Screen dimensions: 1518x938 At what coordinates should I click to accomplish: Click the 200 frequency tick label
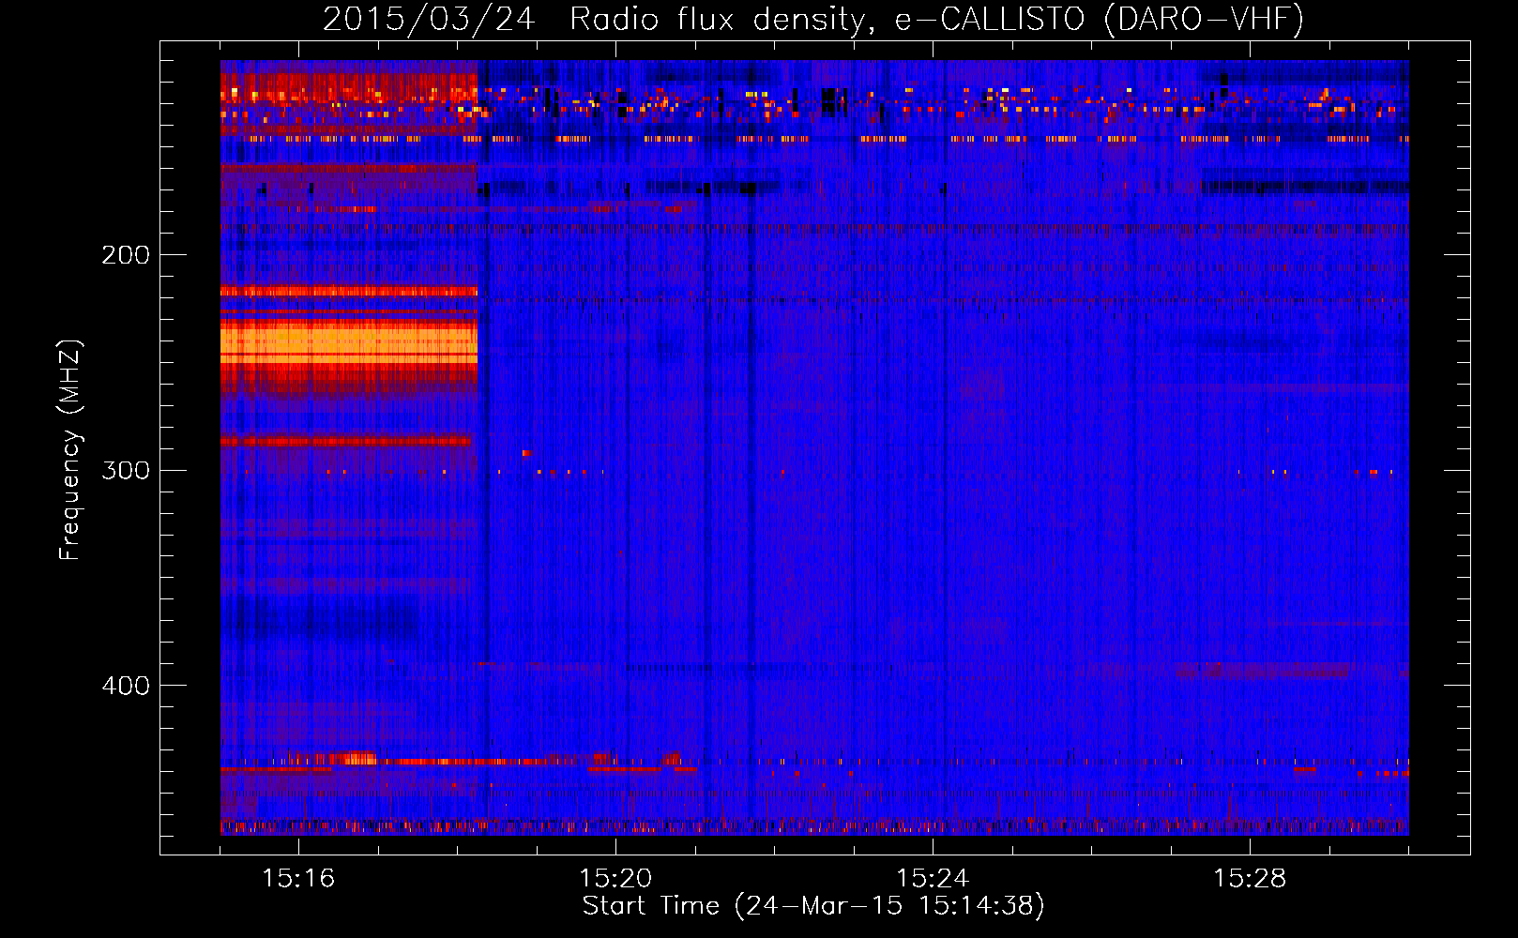pos(126,254)
